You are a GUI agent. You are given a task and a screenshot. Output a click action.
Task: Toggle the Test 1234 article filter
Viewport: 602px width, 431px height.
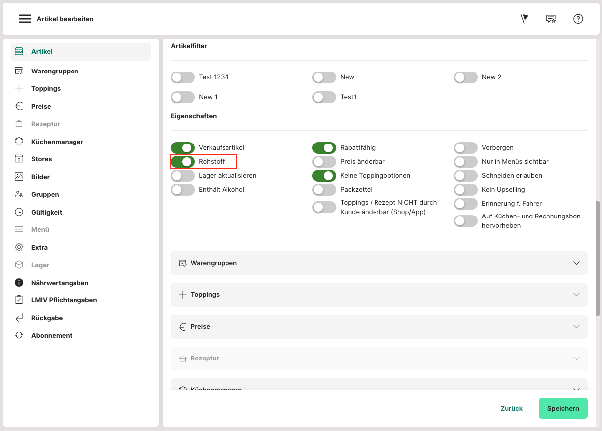coord(183,77)
